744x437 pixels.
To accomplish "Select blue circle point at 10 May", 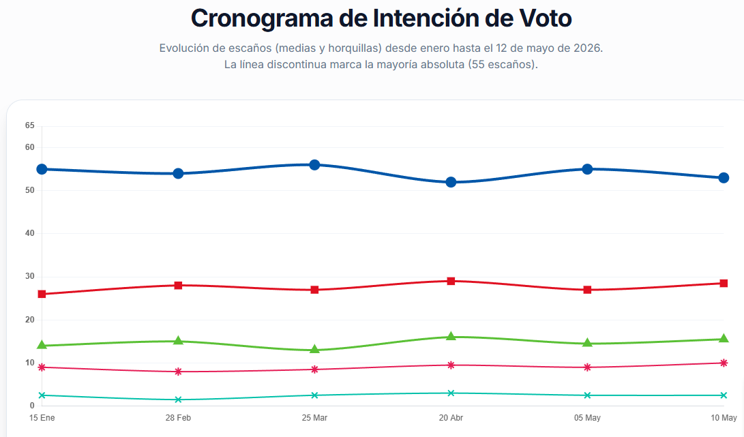I will coord(724,178).
